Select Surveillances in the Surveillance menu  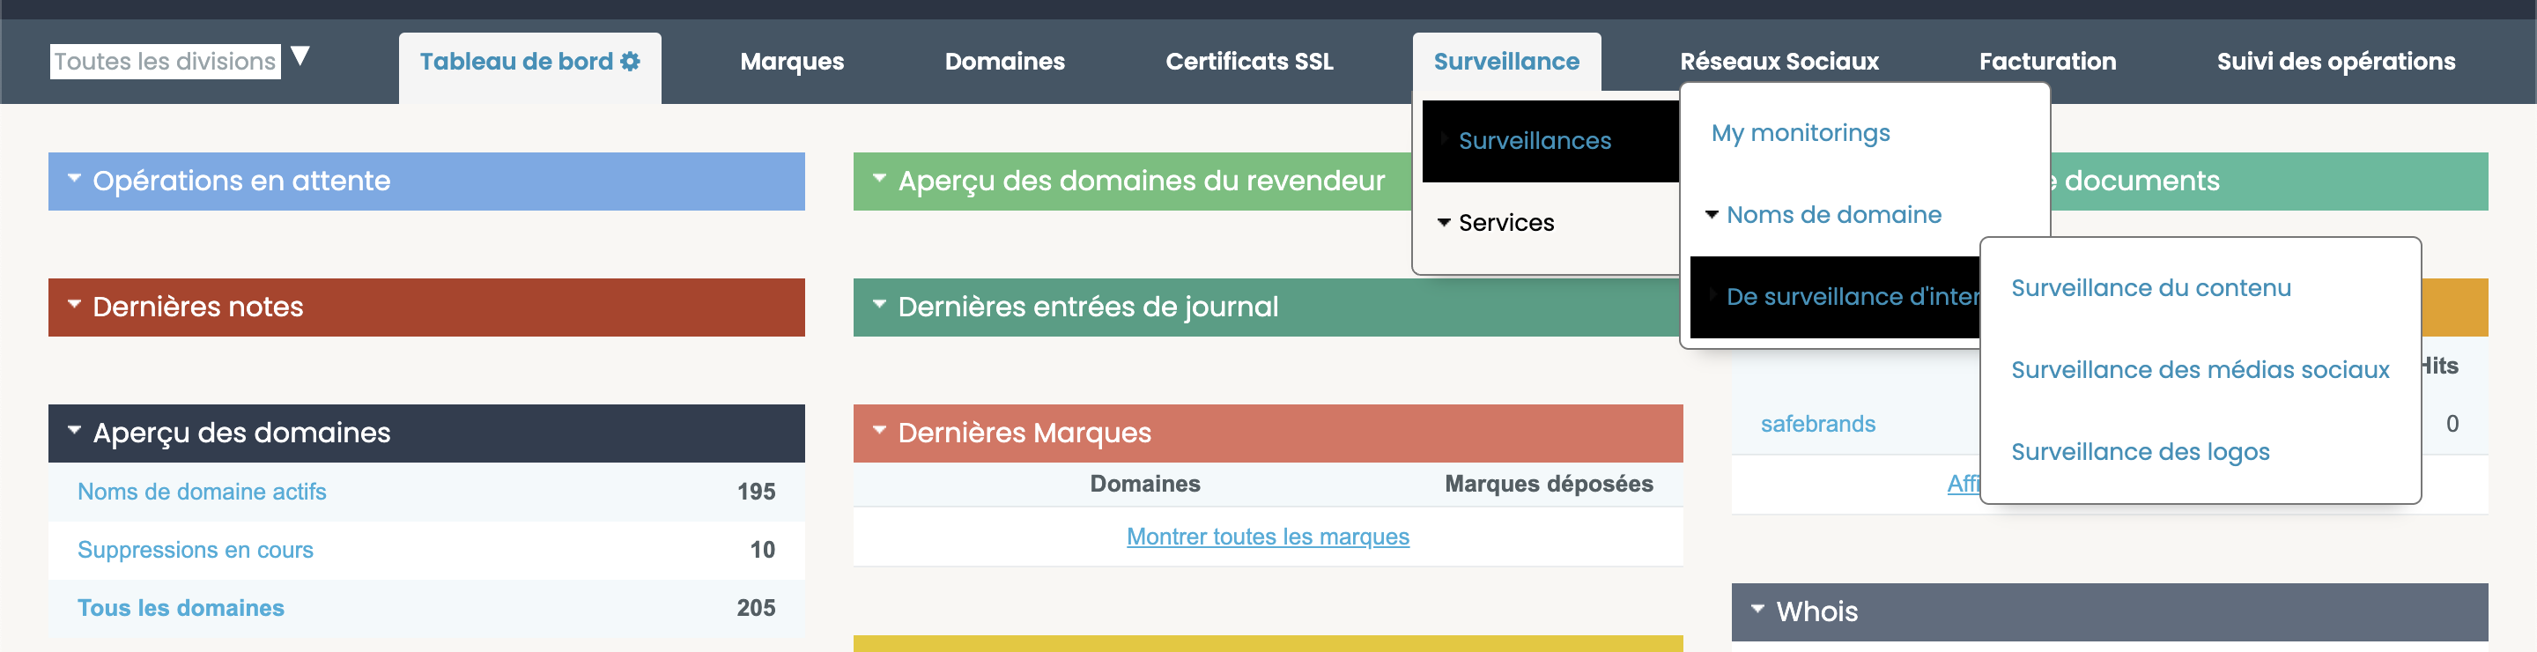[x=1551, y=141]
